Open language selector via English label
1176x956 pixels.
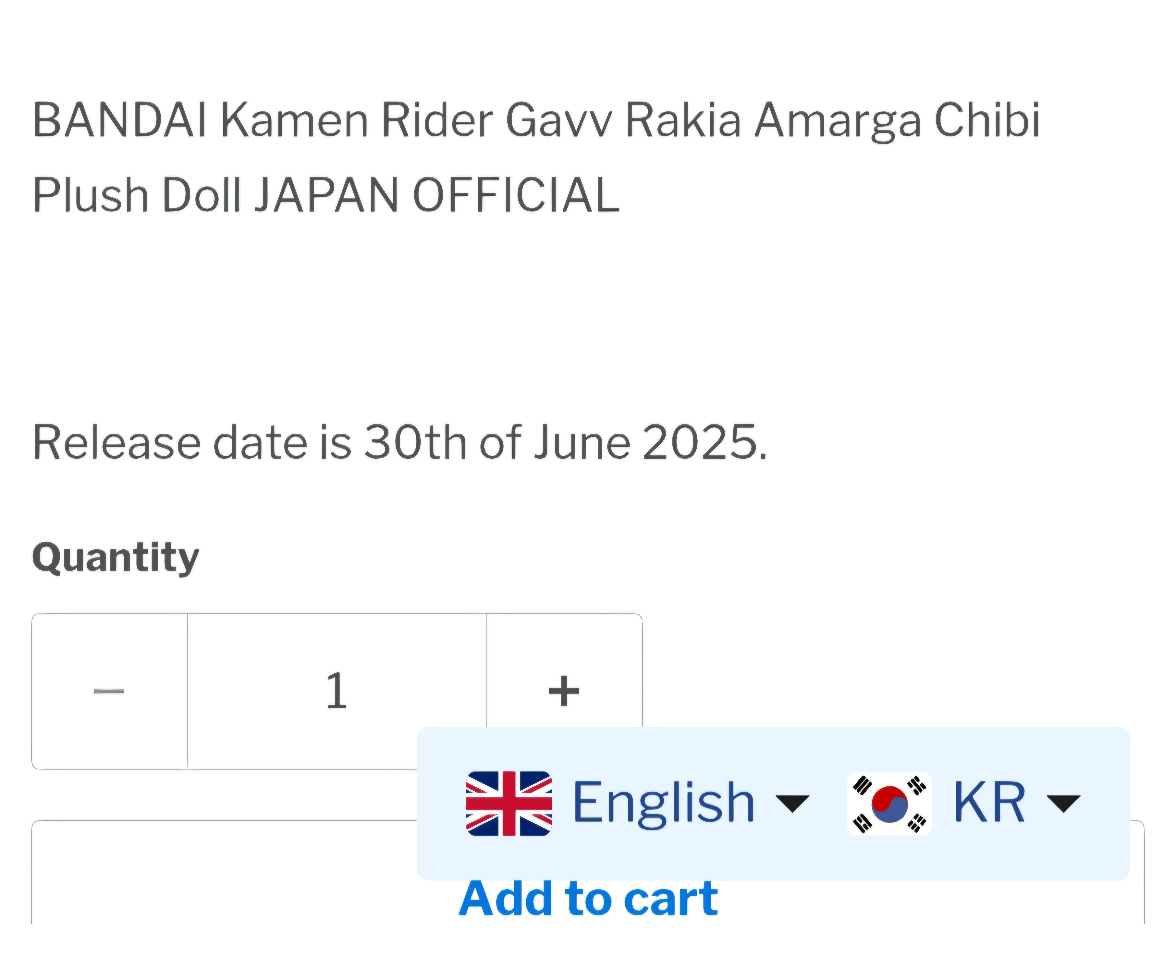[x=663, y=804]
